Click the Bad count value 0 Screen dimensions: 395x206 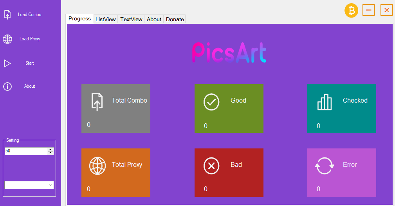click(206, 189)
